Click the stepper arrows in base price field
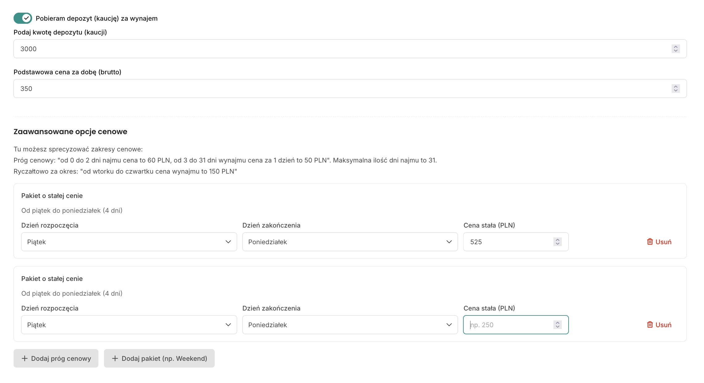The height and width of the screenshot is (383, 704). (x=676, y=89)
